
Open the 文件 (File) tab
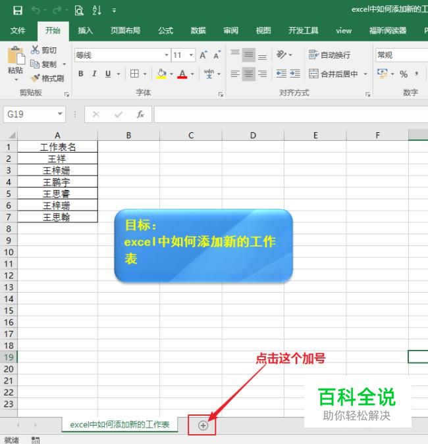(18, 30)
